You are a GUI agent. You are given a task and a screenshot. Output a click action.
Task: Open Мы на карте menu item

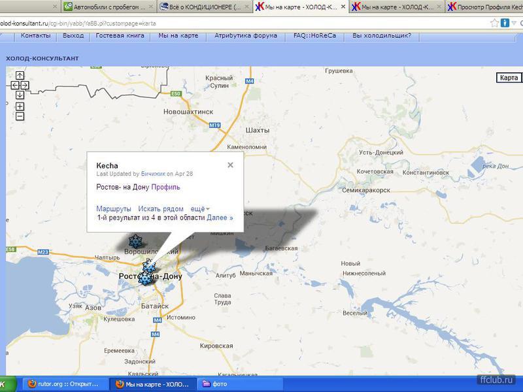click(178, 36)
